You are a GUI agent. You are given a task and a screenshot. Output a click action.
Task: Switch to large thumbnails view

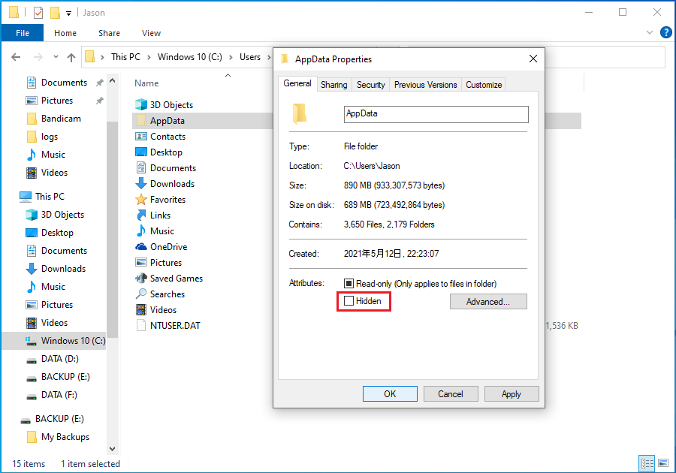point(665,463)
